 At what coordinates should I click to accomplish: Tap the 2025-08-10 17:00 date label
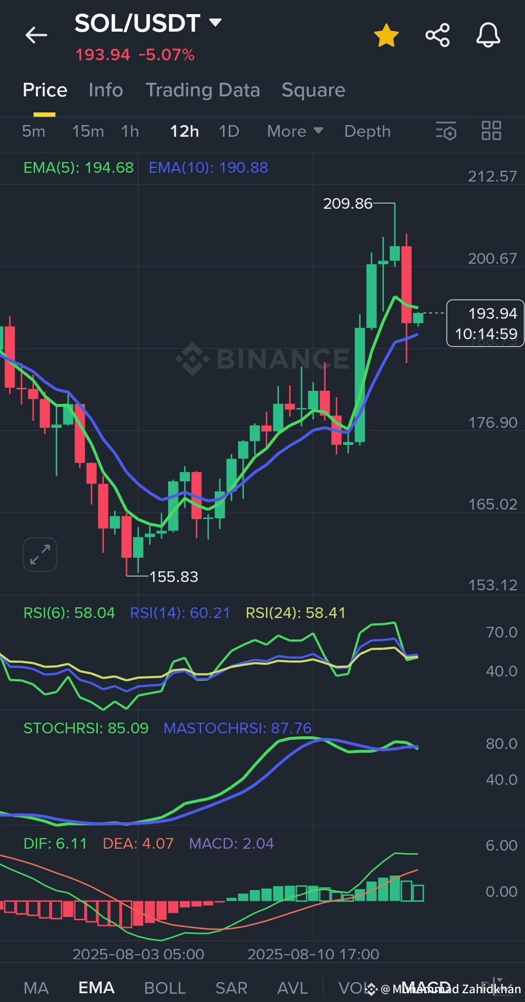click(x=313, y=954)
